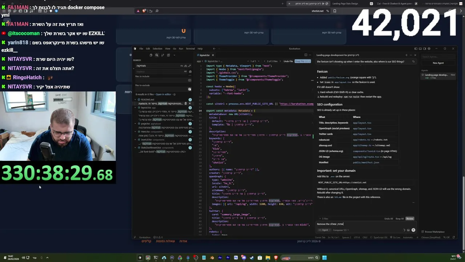465x262 pixels.
Task: Toggle primary sidebar layout icon in title bar
Action: 416,48
